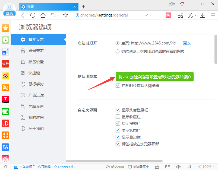Enable 显示收藏栏 checkbox
The width and height of the screenshot is (218, 170).
(x=118, y=117)
